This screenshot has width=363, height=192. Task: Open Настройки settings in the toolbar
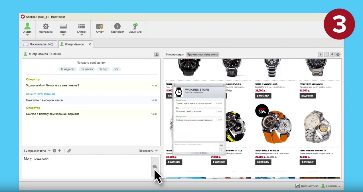[x=46, y=28]
